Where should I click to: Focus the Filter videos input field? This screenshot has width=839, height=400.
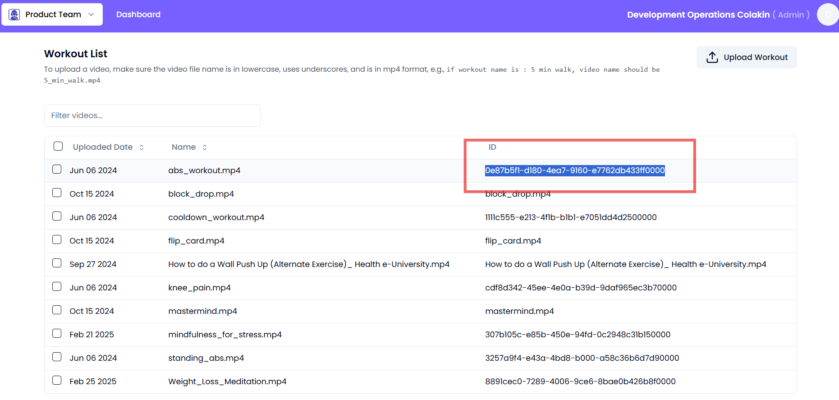pyautogui.click(x=152, y=115)
